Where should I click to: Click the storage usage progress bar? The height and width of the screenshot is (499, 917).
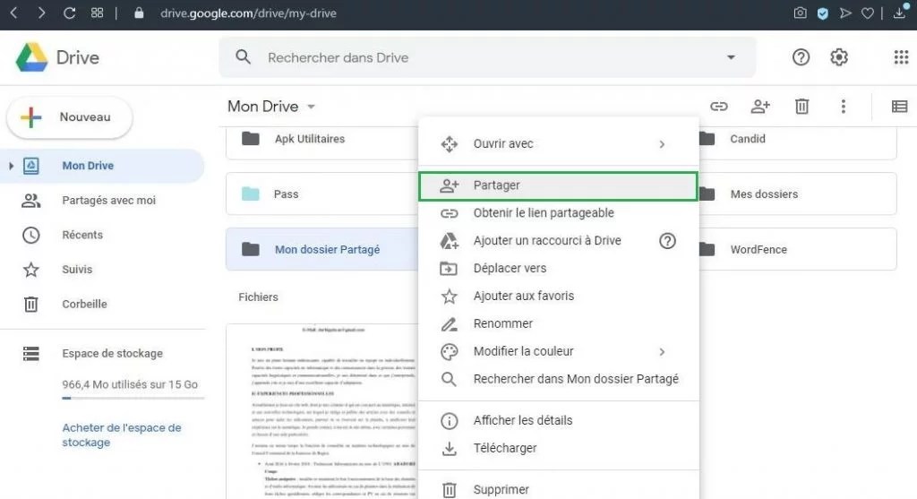point(133,399)
